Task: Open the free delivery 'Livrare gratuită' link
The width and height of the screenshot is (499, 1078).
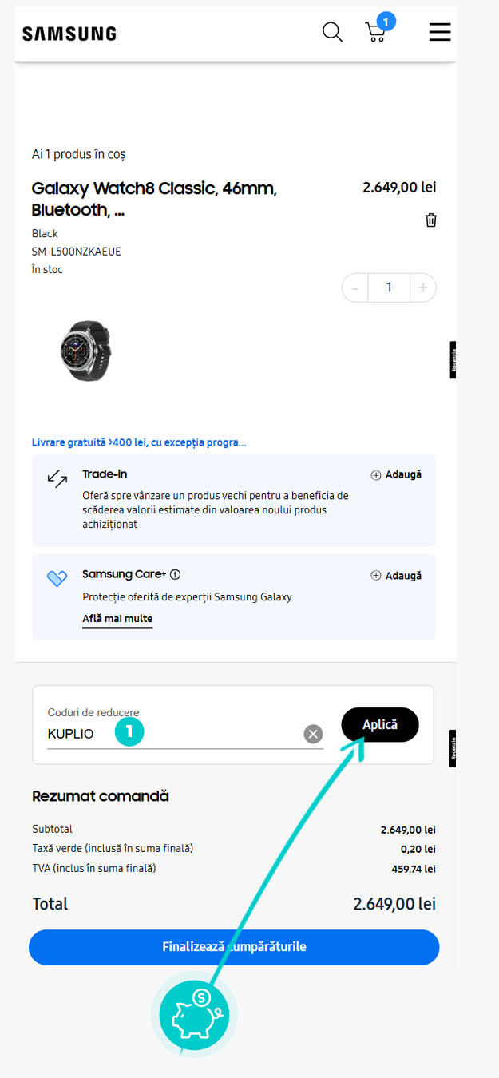Action: [x=139, y=442]
